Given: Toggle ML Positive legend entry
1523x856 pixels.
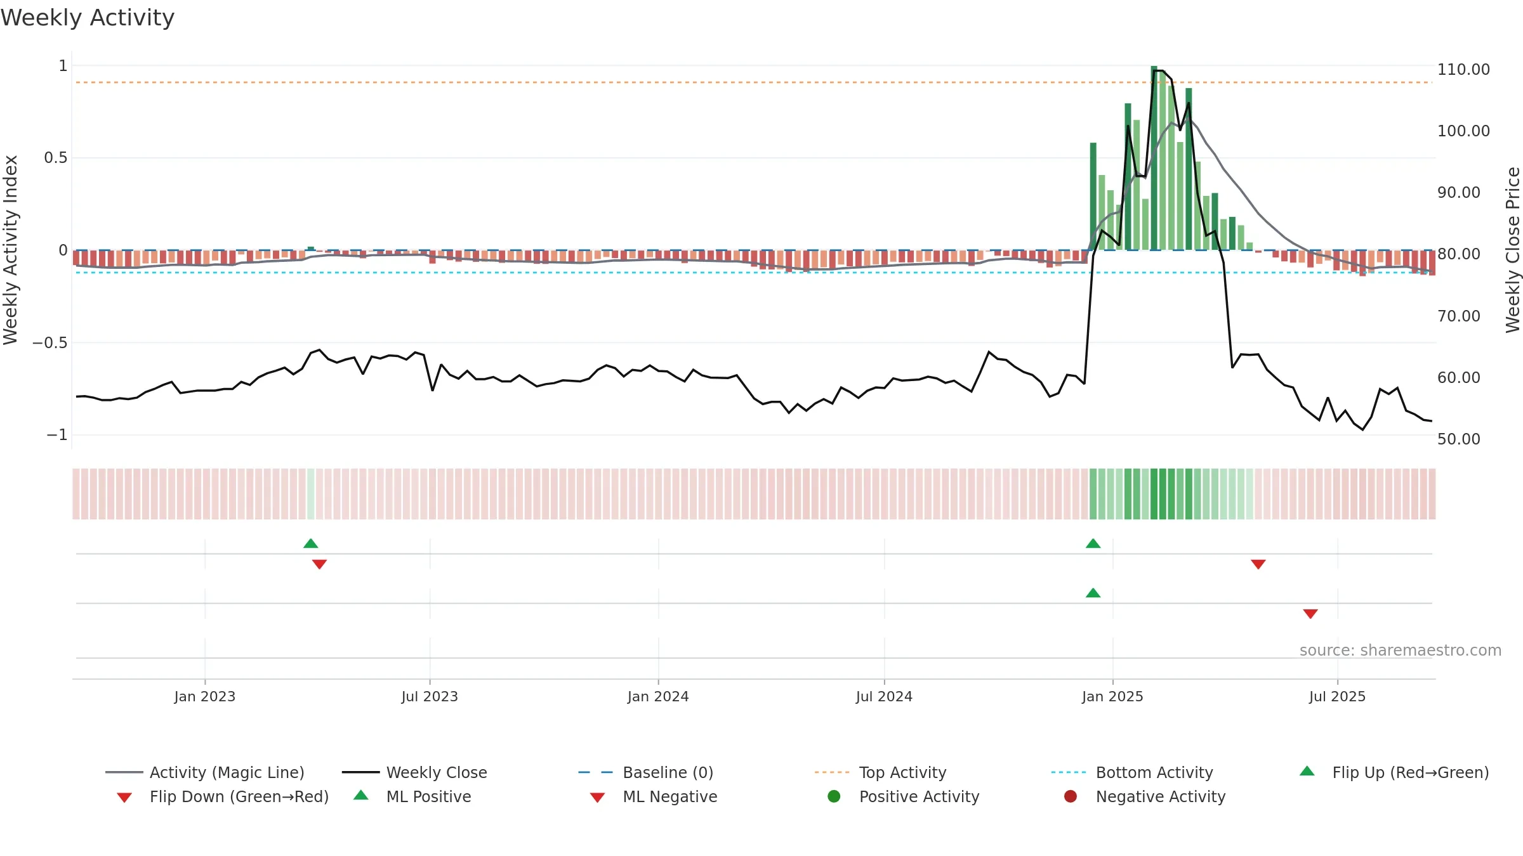Looking at the screenshot, I should coord(412,796).
